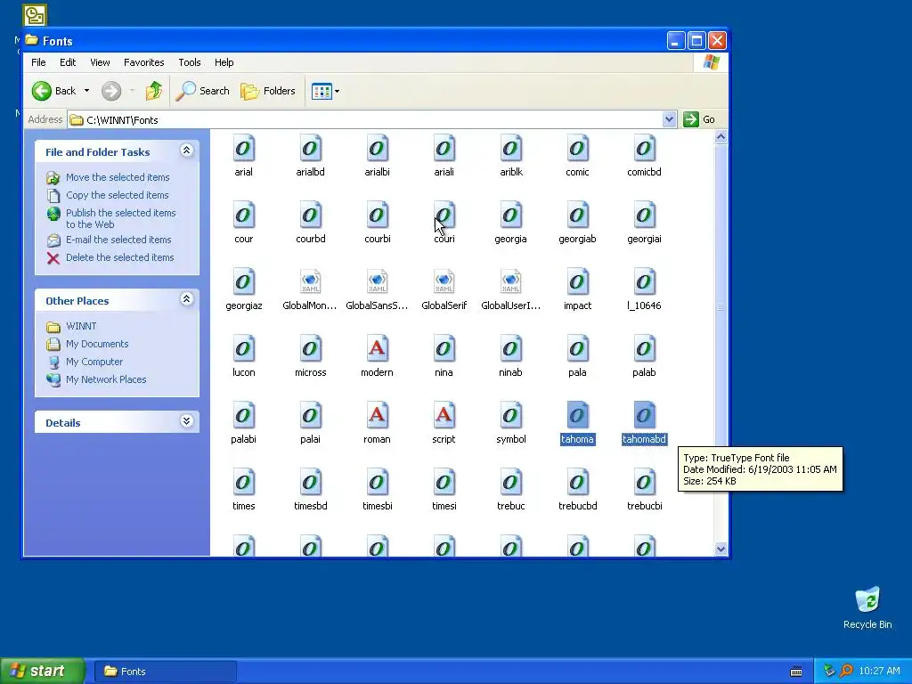Image resolution: width=912 pixels, height=684 pixels.
Task: Toggle the Folders pane button
Action: point(268,91)
